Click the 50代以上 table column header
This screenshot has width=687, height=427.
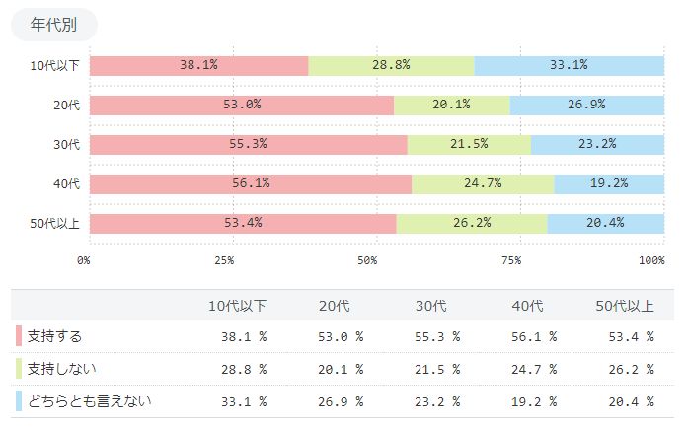point(625,306)
